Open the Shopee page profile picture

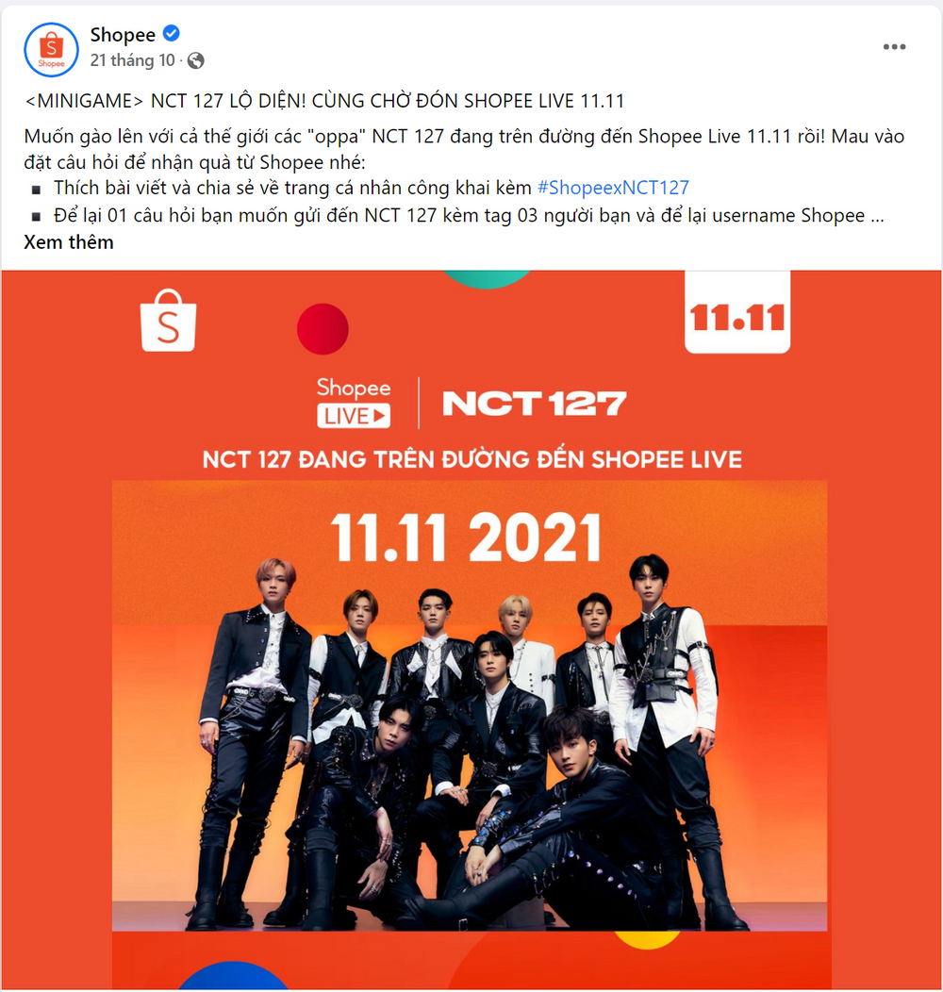pos(51,49)
